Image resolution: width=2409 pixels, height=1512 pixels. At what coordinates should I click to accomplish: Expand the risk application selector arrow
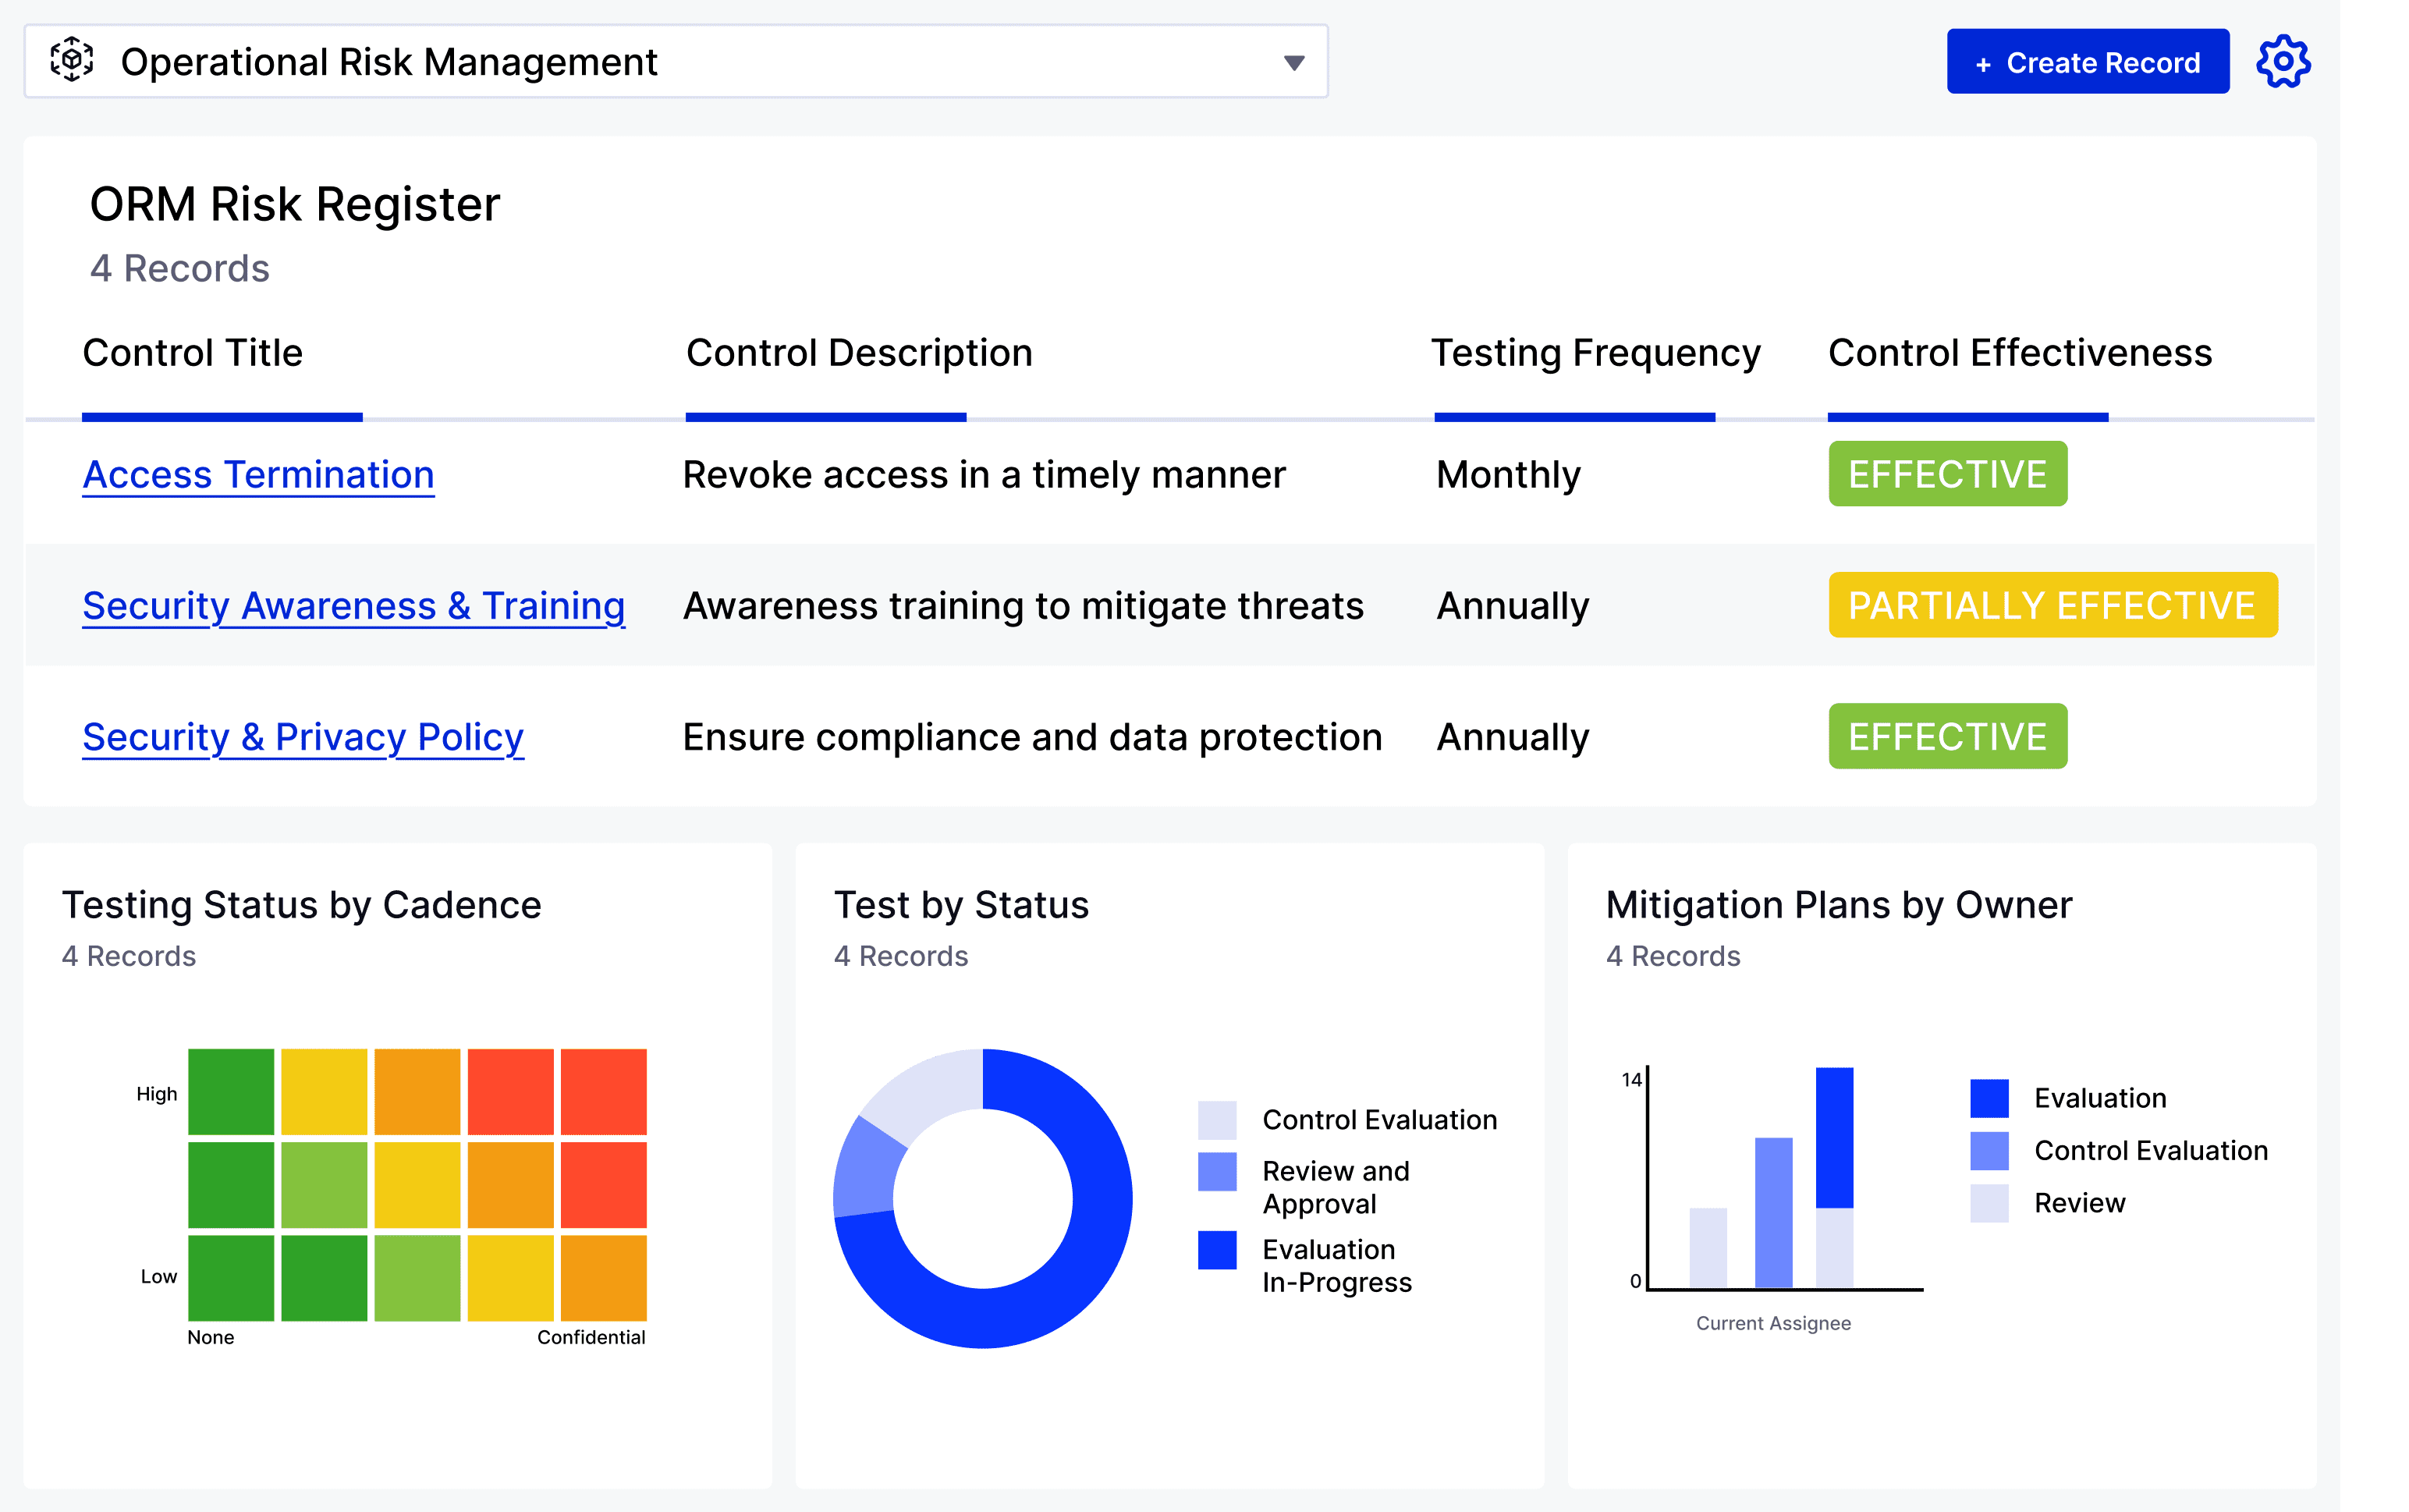pyautogui.click(x=1294, y=62)
